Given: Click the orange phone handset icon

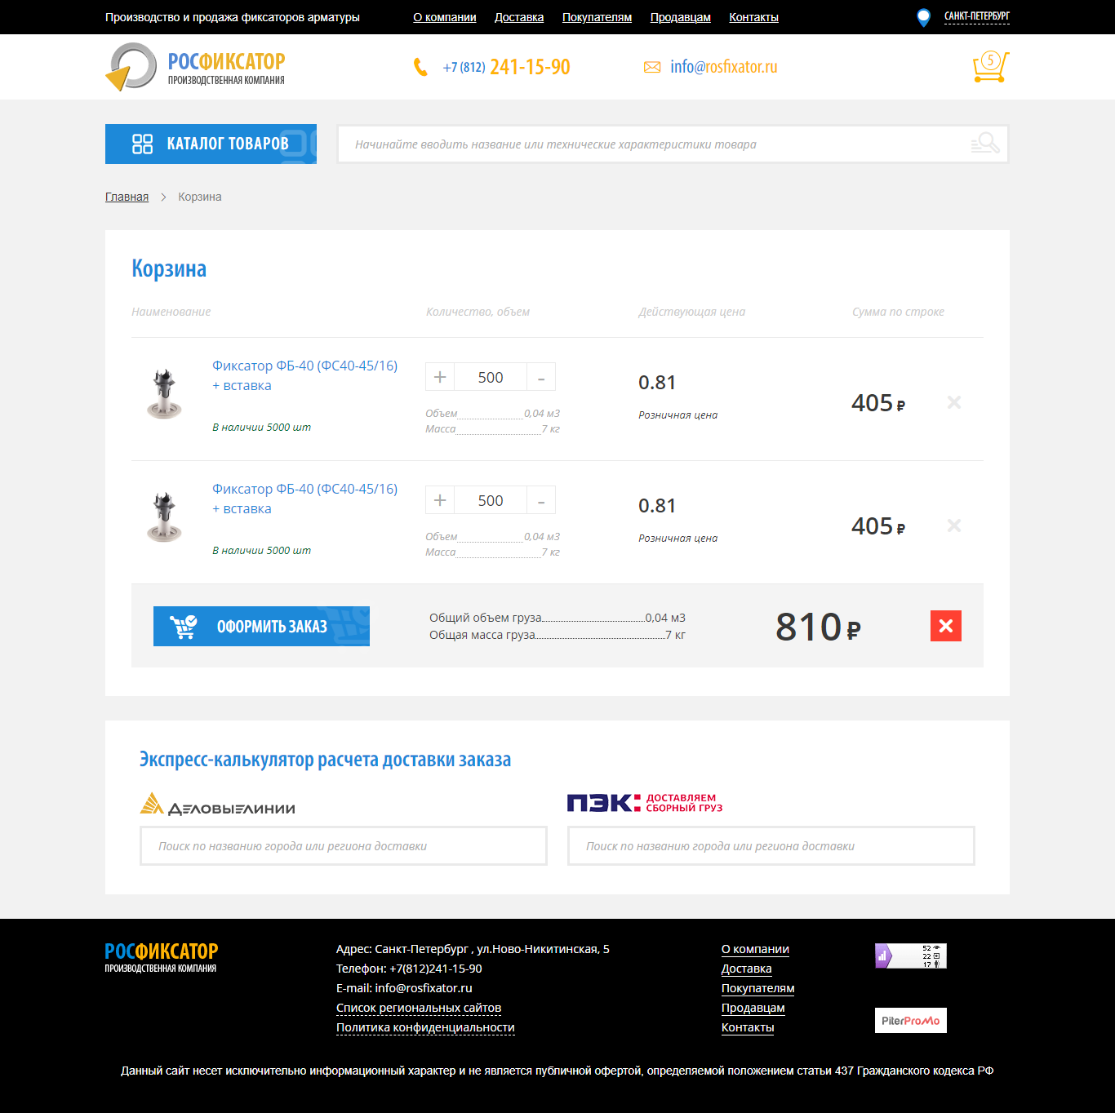Looking at the screenshot, I should (x=420, y=67).
